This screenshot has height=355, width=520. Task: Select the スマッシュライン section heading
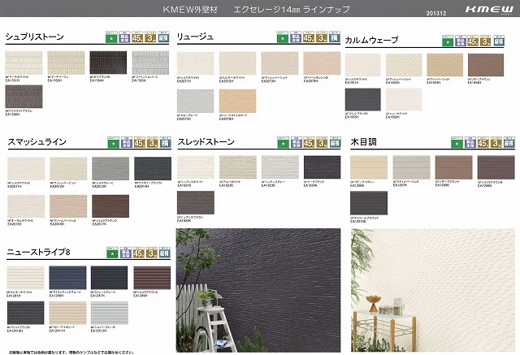click(x=37, y=142)
